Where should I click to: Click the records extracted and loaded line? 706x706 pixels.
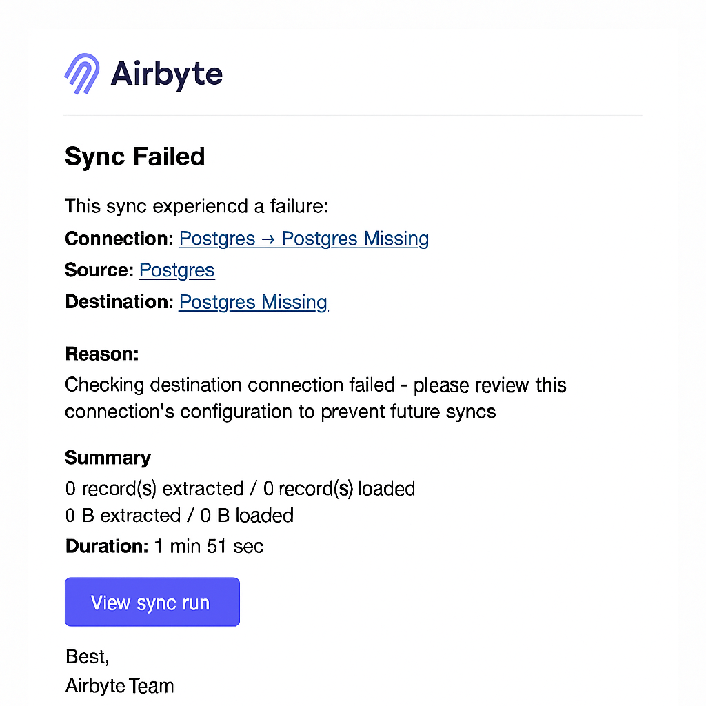240,489
